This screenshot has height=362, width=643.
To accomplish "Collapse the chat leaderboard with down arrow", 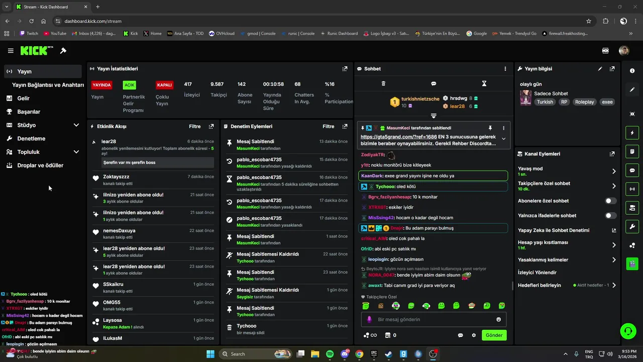I will [434, 116].
